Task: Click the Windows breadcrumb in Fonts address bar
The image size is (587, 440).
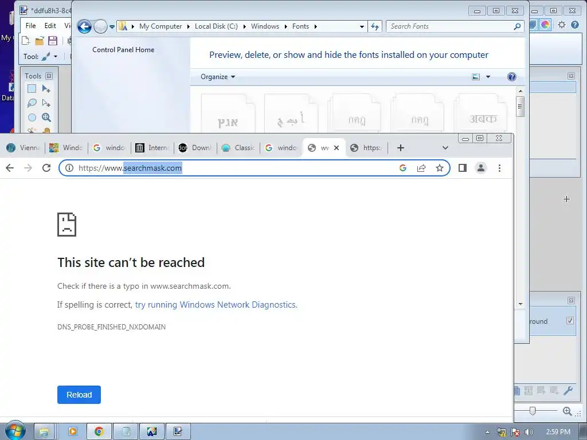Action: 265,26
